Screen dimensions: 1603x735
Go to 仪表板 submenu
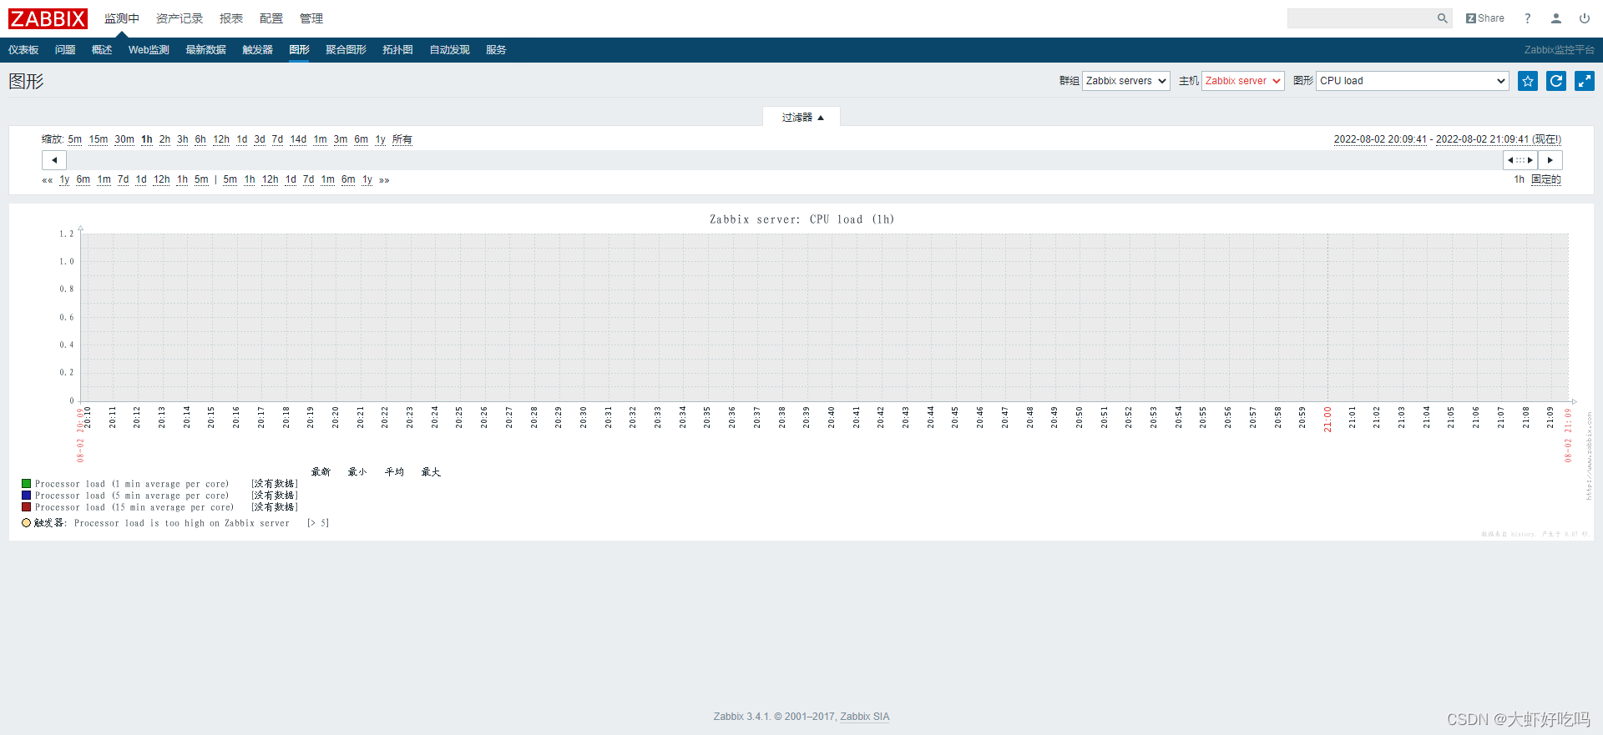pos(23,50)
